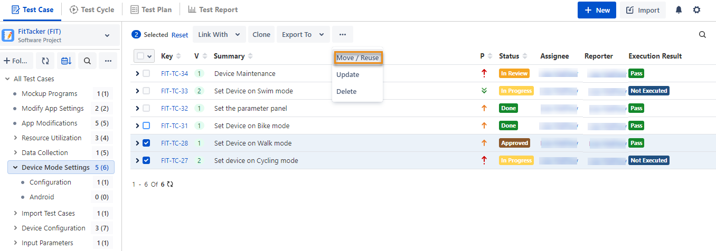Select the Configuration subfolder
This screenshot has height=251, width=716.
(x=50, y=182)
